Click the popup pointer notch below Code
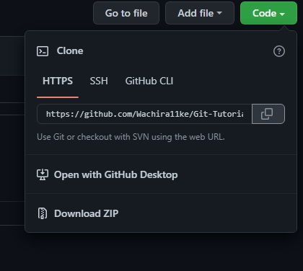The width and height of the screenshot is (303, 271). click(285, 28)
